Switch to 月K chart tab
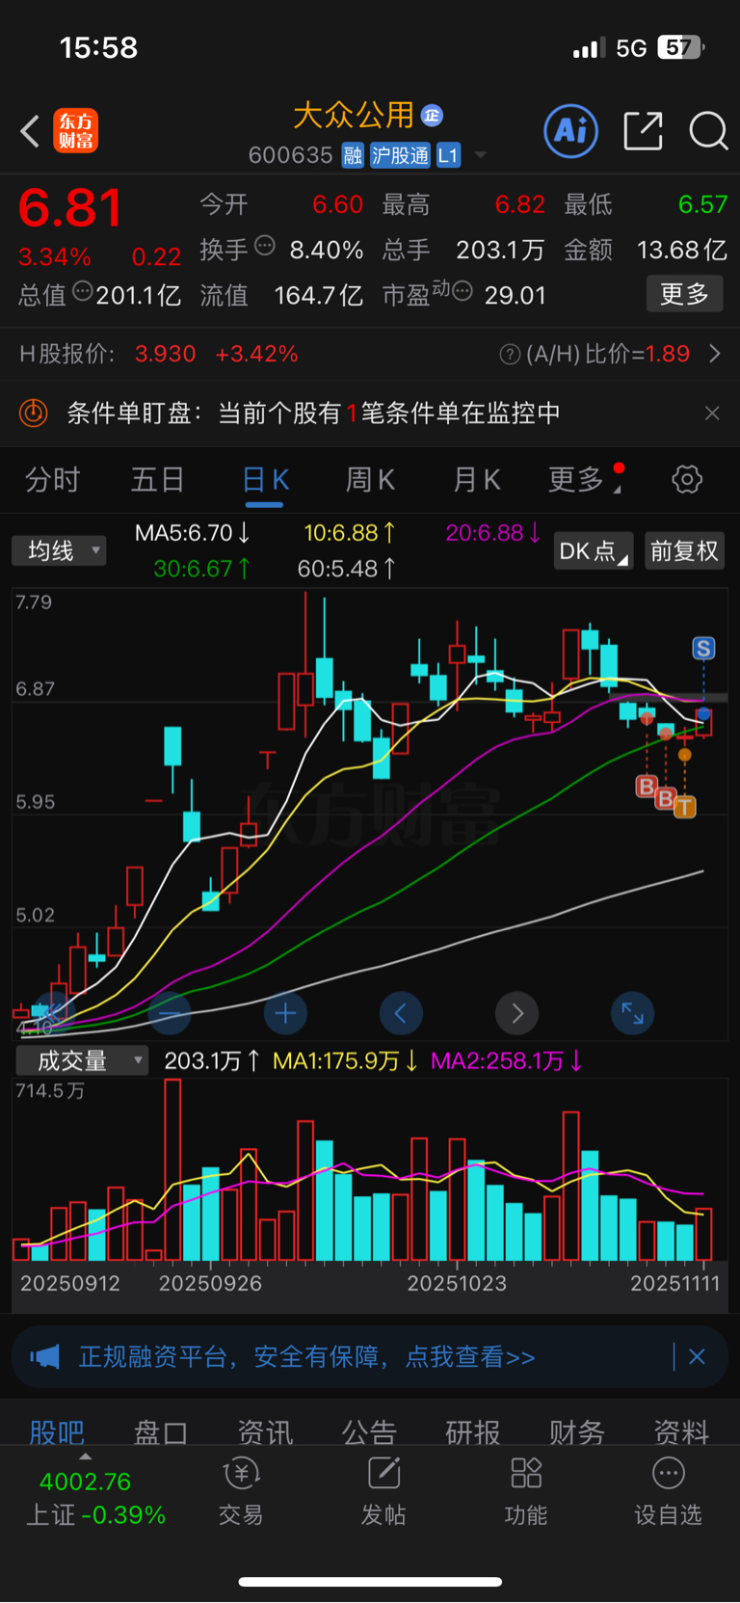 (476, 479)
